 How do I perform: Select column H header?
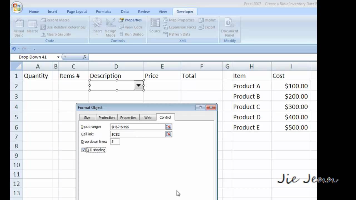251,66
